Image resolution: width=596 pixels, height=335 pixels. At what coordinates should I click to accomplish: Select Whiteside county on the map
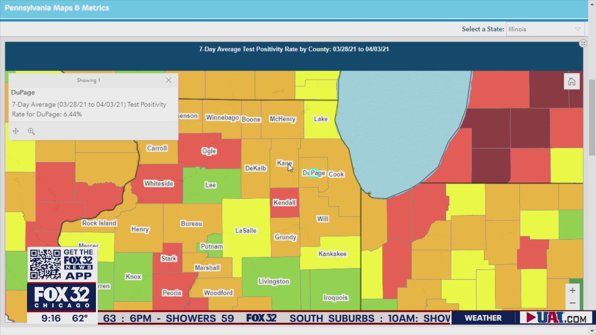(x=158, y=183)
